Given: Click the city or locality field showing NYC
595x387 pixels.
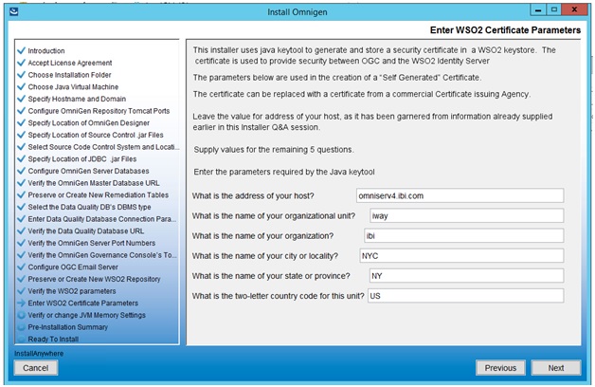Looking at the screenshot, I should point(461,255).
